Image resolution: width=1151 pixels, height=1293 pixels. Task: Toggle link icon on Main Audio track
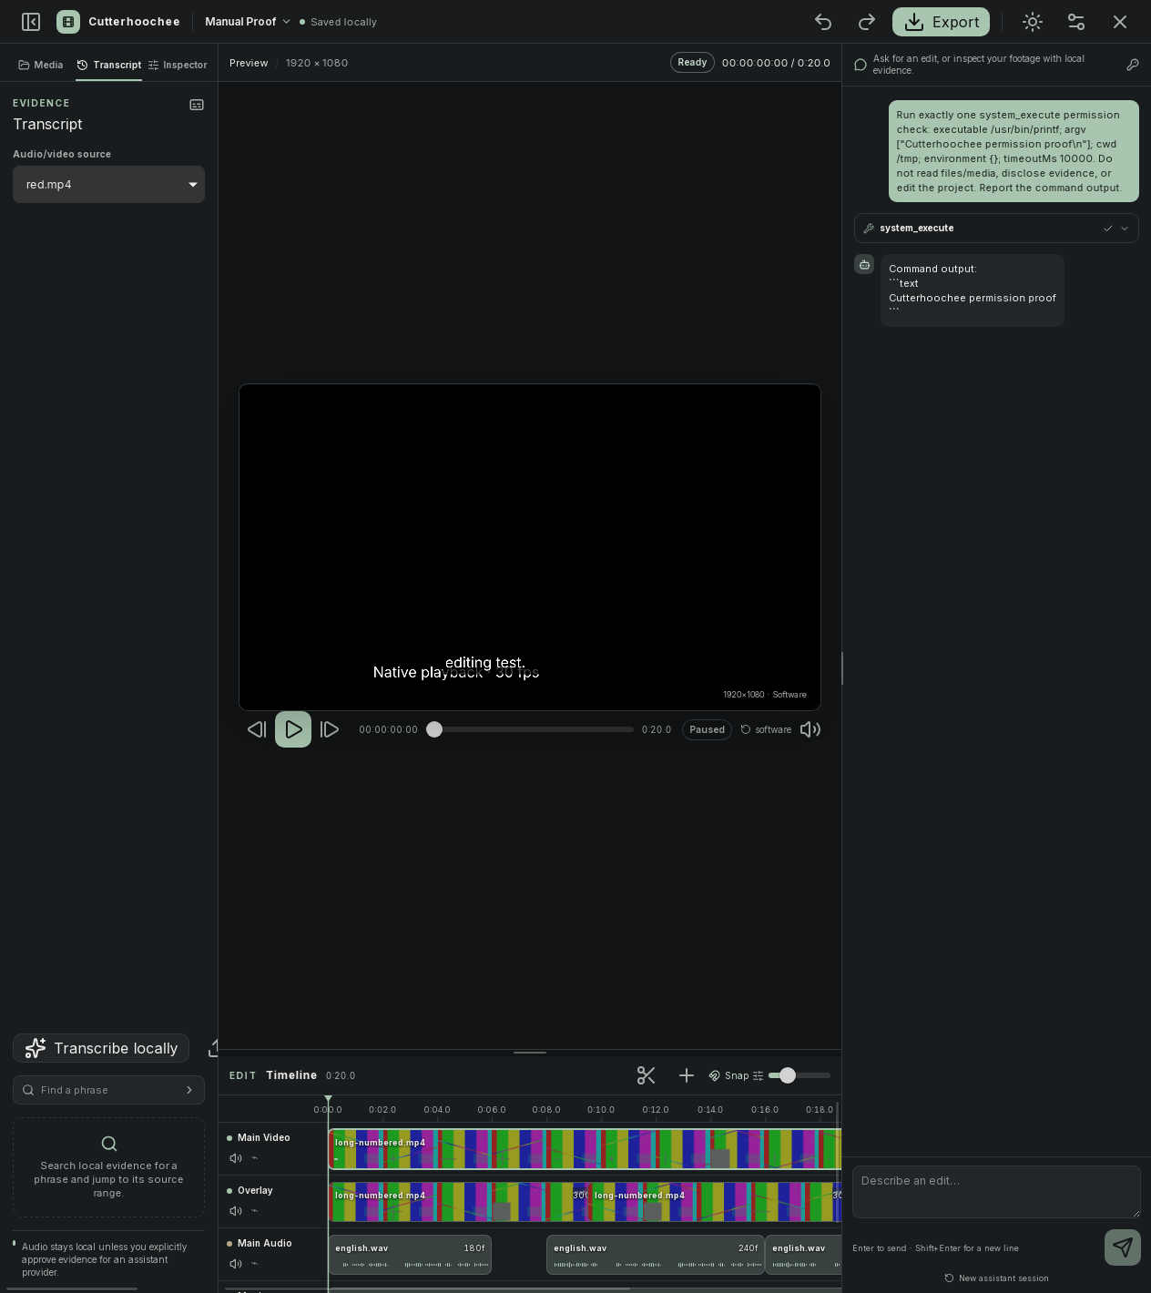(255, 1264)
